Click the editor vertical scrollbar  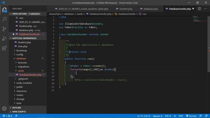209,44
